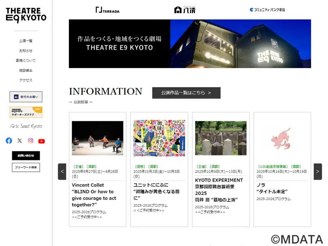The height and width of the screenshot is (246, 328).
Task: Open 施設貸出 menu item
Action: coord(26,70)
